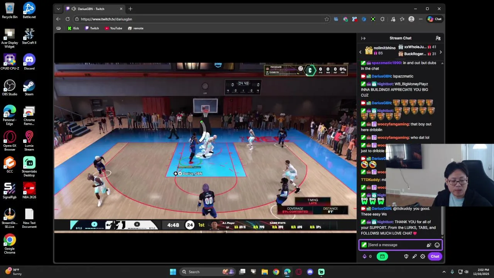Open the chat community users list icon
Viewport: 494px width, 278px height.
(438, 38)
